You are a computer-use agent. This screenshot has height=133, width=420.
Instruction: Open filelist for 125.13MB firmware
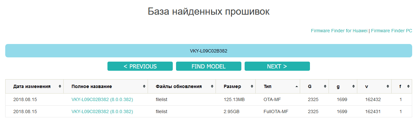pyautogui.click(x=162, y=99)
